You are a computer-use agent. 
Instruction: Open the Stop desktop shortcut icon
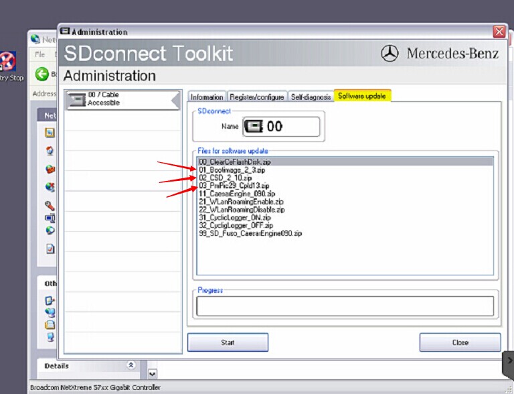point(8,61)
